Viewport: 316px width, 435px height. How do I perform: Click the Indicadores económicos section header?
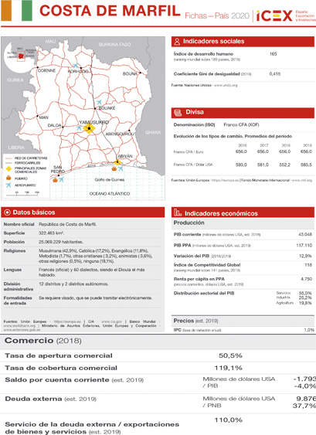coord(243,212)
